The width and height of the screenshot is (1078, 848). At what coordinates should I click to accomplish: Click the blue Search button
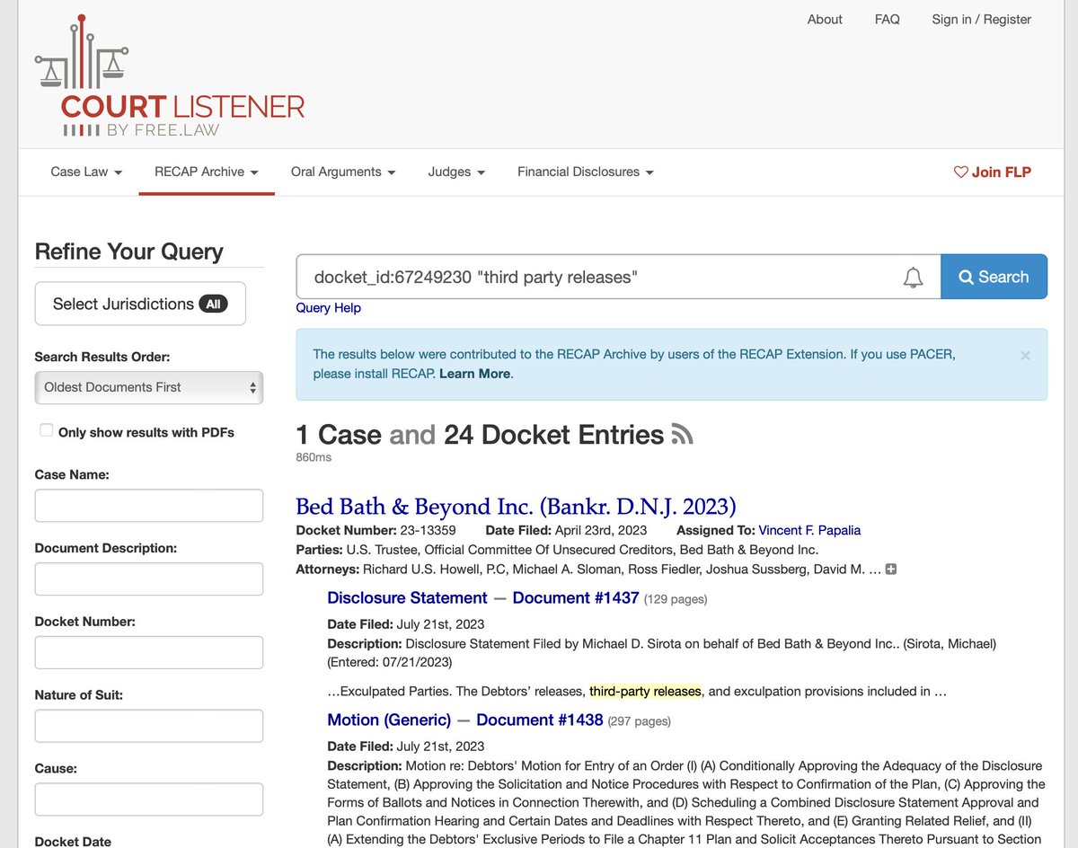(994, 277)
